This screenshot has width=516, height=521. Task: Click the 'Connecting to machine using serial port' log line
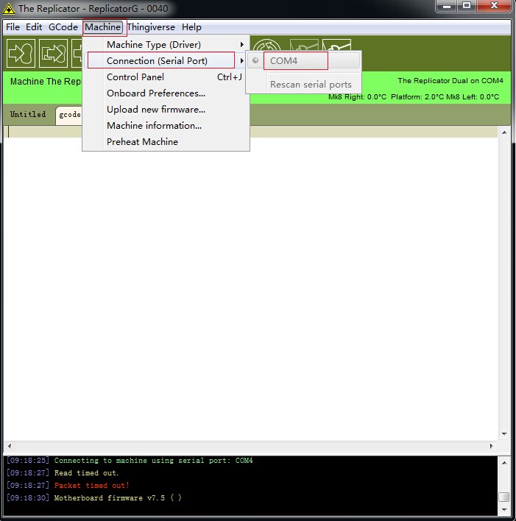pyautogui.click(x=130, y=461)
